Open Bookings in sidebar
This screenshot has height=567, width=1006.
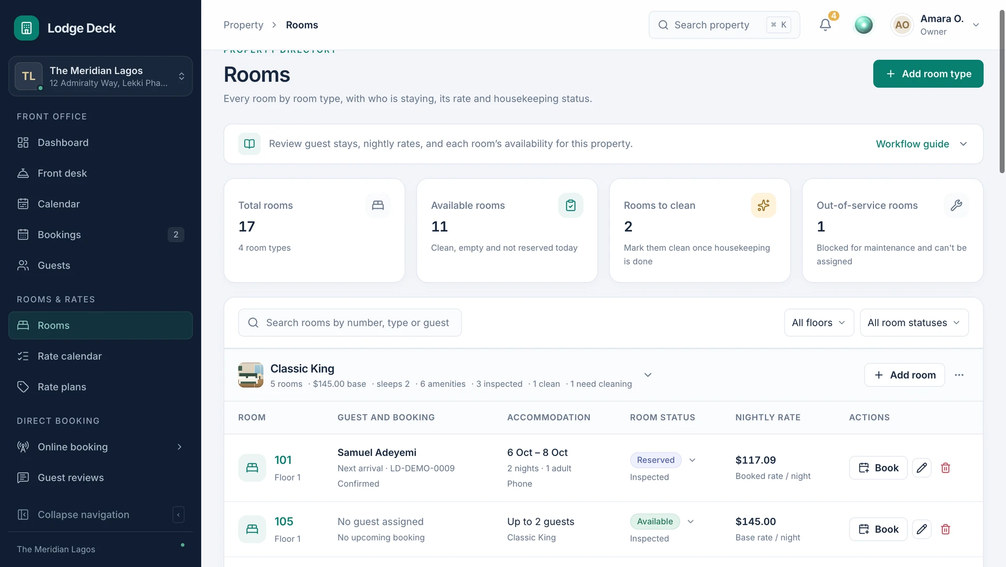point(101,235)
